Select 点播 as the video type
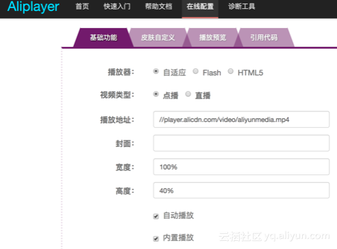This screenshot has width=337, height=249. 156,94
